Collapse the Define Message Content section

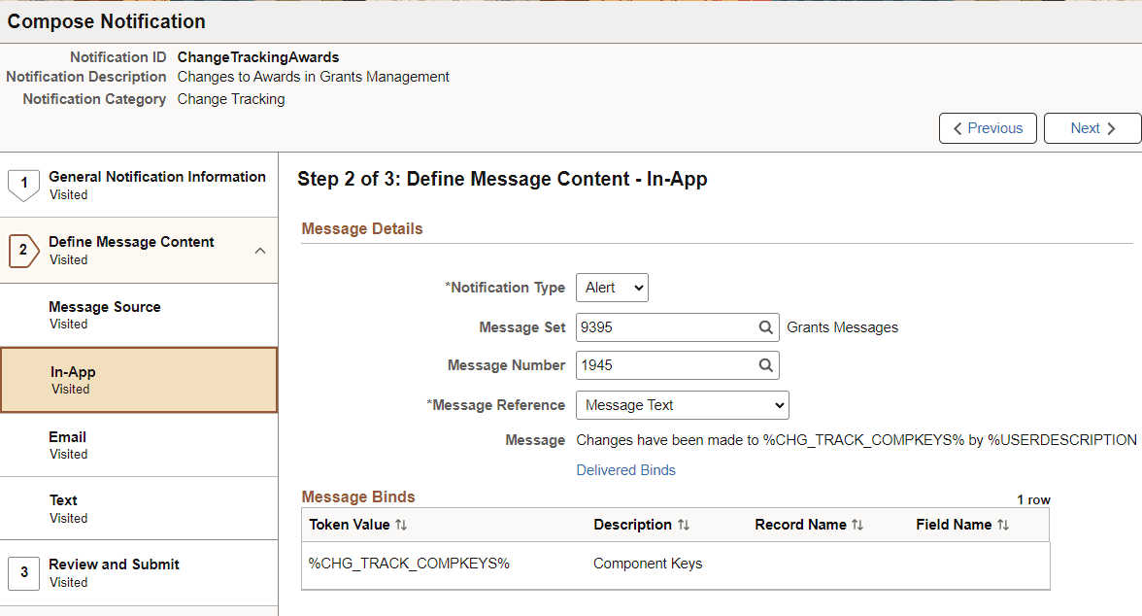259,250
